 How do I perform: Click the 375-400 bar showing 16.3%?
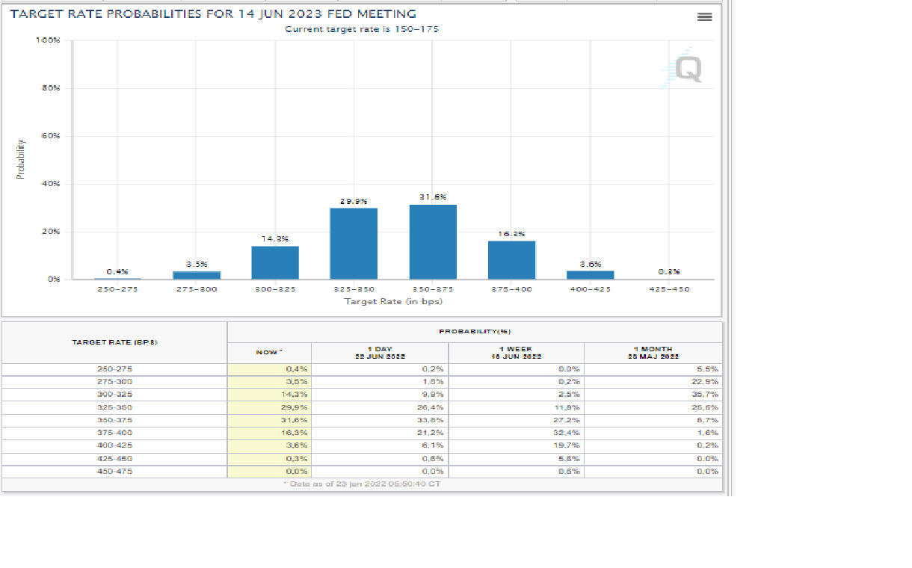pyautogui.click(x=512, y=259)
